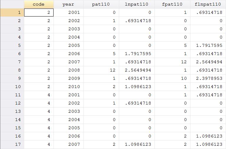The image size is (226, 149).
Task: Click year cell 2010 in row 10
Action: click(68, 87)
